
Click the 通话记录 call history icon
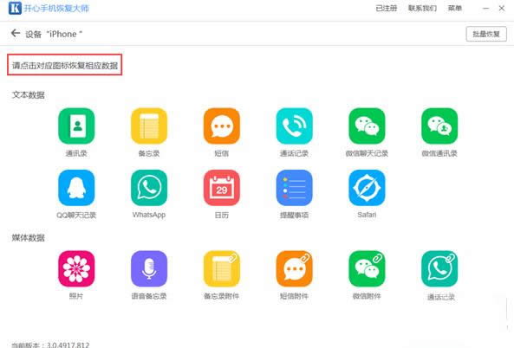[295, 126]
